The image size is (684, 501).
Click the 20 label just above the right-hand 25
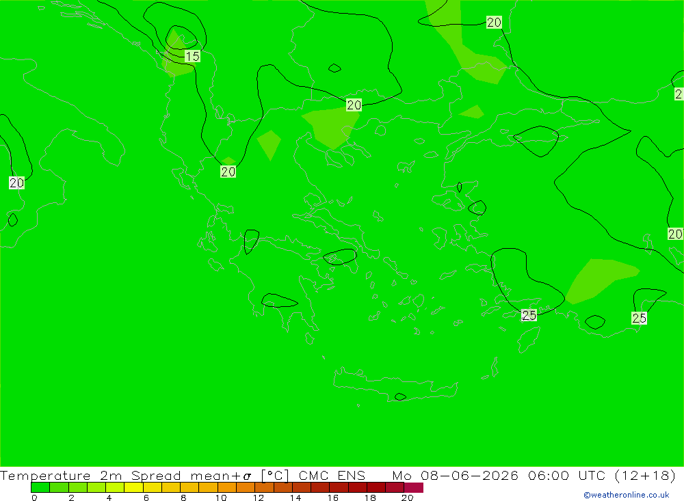(675, 234)
